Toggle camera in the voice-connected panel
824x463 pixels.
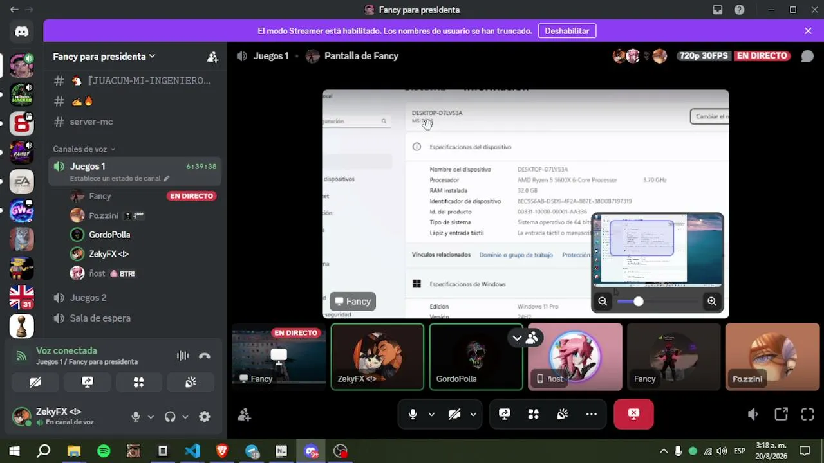point(35,382)
